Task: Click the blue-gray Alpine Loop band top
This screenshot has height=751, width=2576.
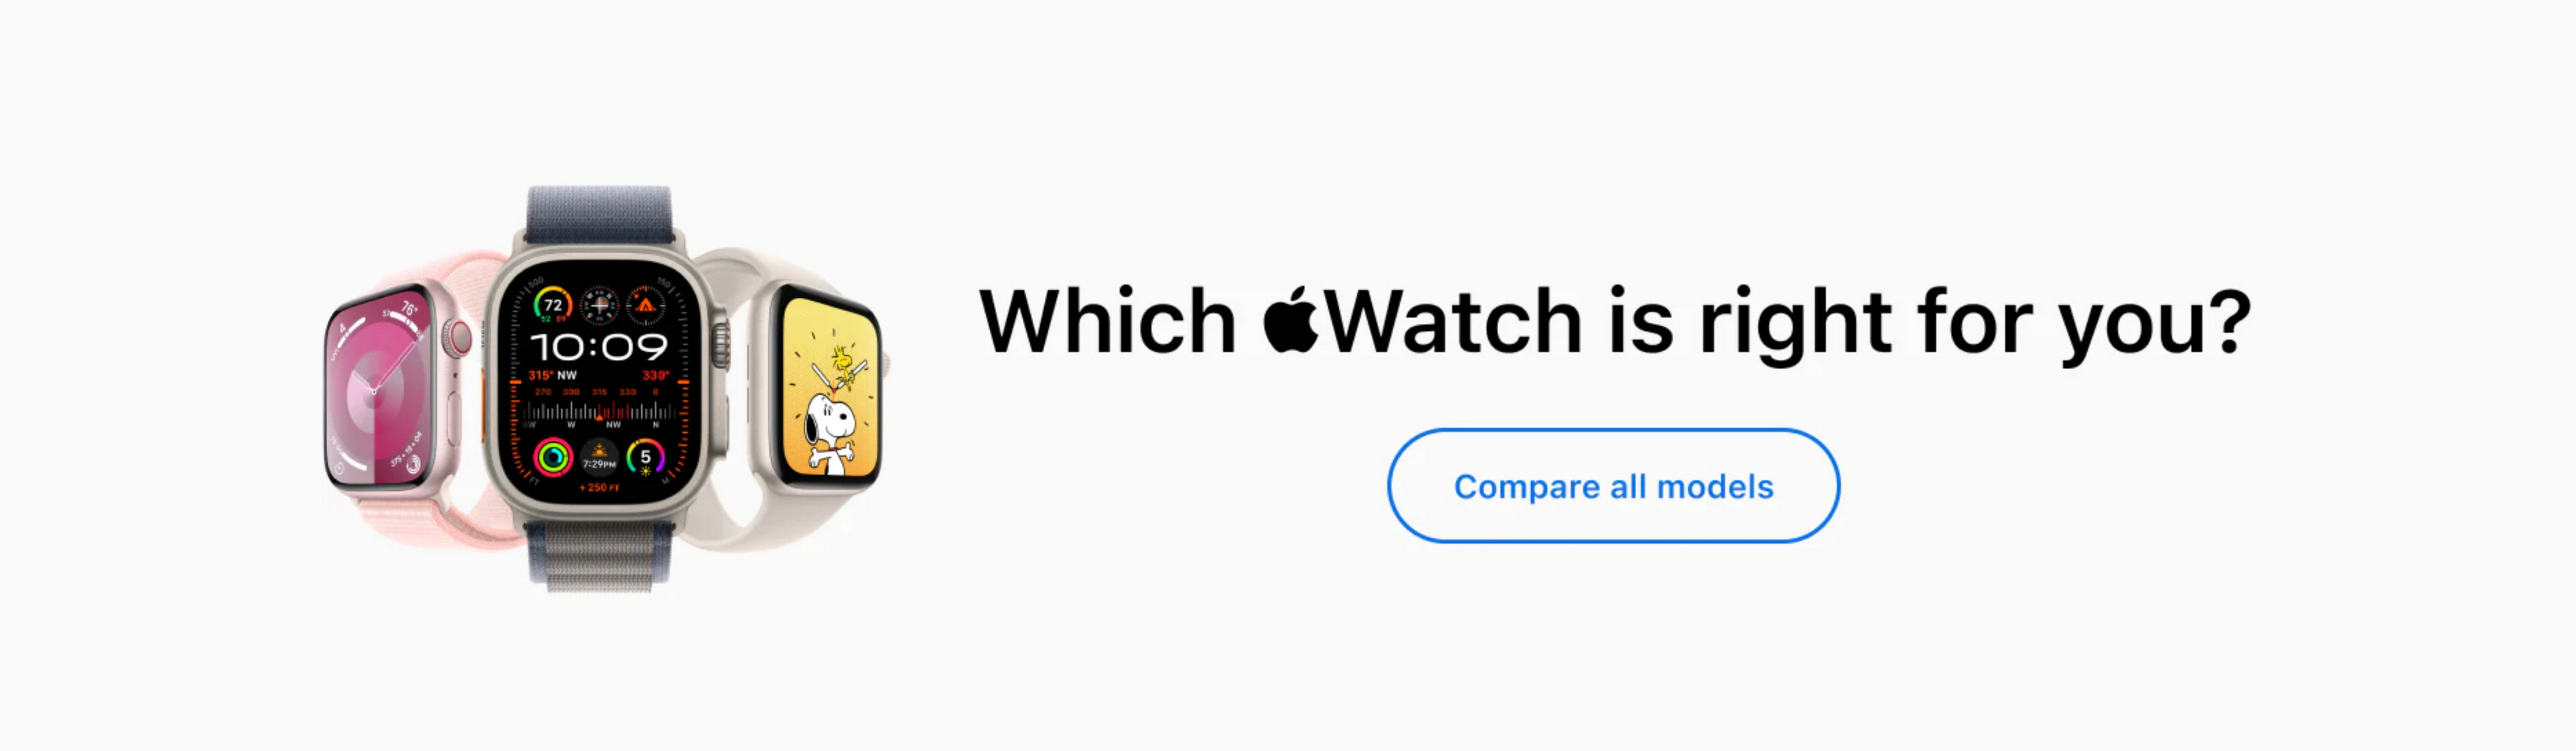Action: 600,214
